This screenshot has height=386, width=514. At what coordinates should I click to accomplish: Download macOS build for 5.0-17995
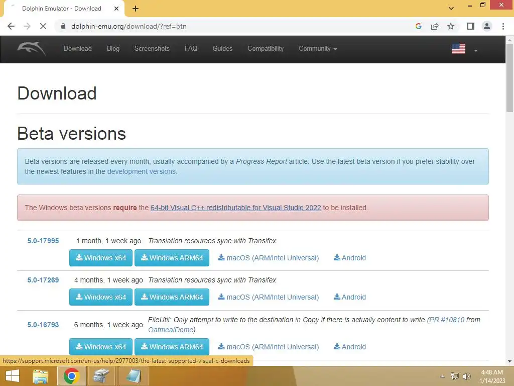(268, 258)
